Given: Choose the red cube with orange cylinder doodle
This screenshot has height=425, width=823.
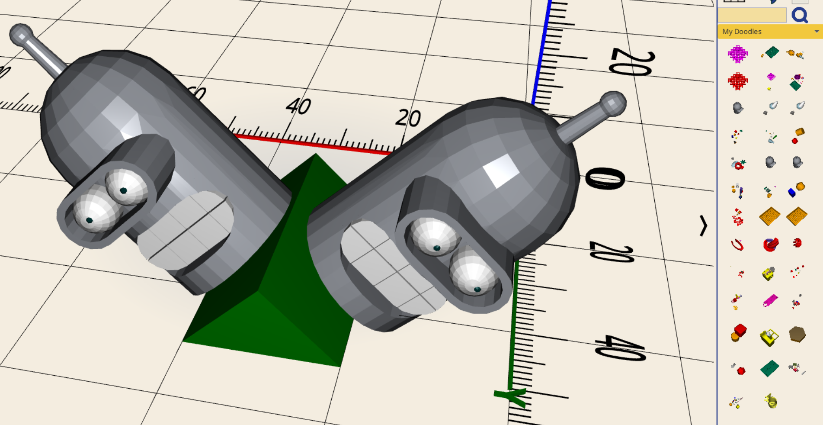Looking at the screenshot, I should pyautogui.click(x=739, y=332).
